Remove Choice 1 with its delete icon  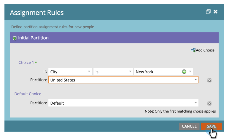pyautogui.click(x=209, y=80)
